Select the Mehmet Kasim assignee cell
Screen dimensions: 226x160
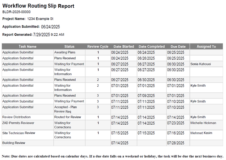coord(201,133)
